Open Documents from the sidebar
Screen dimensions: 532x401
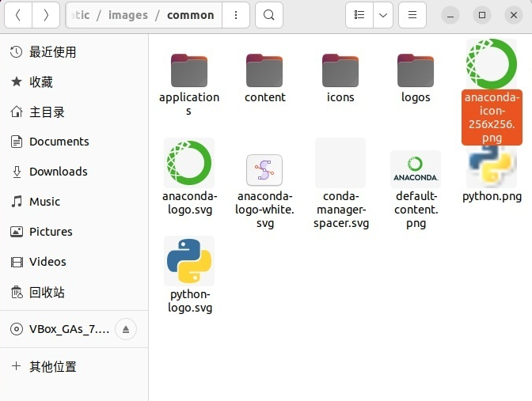coord(59,142)
